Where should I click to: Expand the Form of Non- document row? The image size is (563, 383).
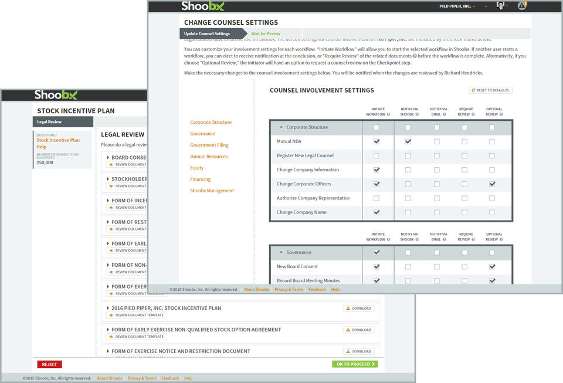click(x=108, y=265)
